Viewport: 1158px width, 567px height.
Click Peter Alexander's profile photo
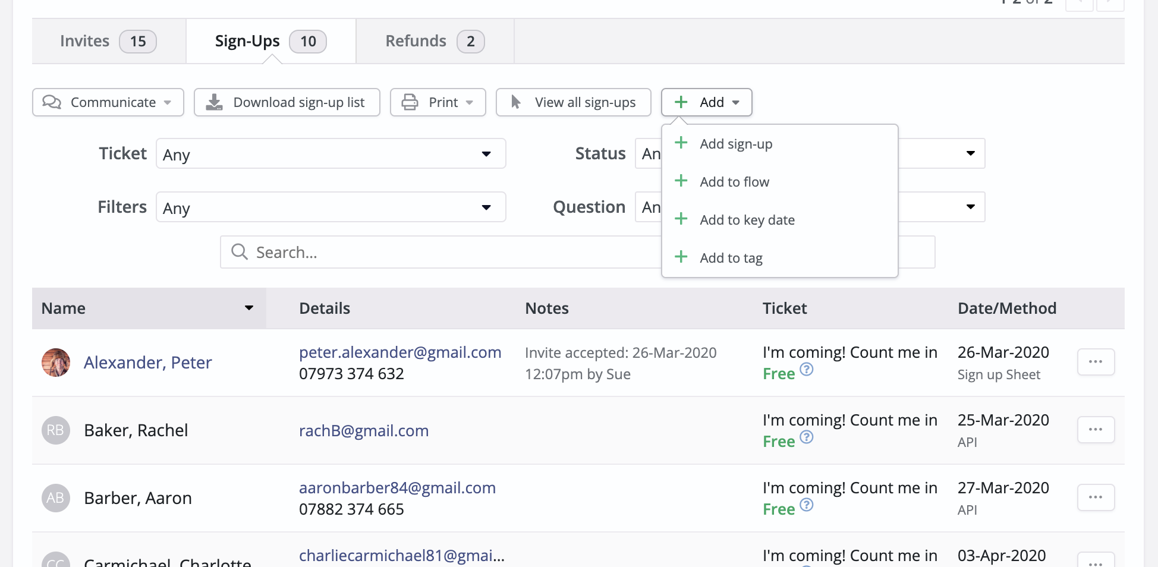point(56,363)
